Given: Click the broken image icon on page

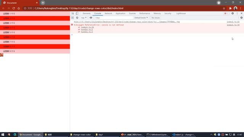Looking at the screenshot, I should (2, 55).
